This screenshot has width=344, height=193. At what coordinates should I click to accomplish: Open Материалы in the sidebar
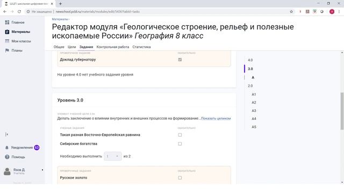(x=17, y=32)
